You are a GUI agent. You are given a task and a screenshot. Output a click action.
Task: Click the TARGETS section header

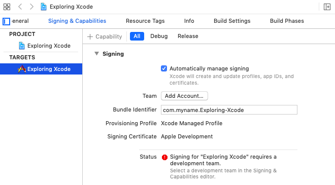click(x=22, y=57)
